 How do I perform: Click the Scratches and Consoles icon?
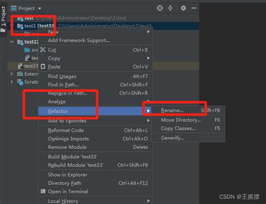click(x=20, y=82)
